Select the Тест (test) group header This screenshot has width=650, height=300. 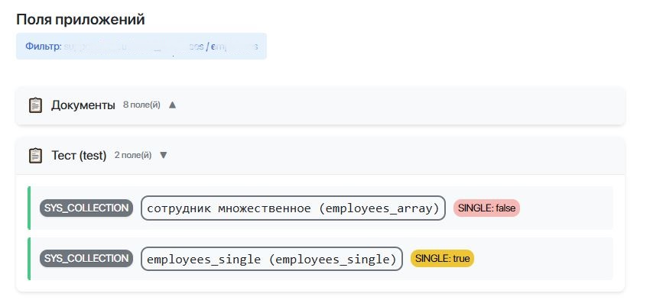coord(320,156)
